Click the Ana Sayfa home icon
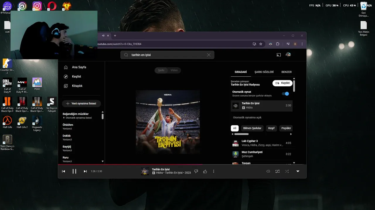This screenshot has height=210, width=375. click(x=66, y=67)
